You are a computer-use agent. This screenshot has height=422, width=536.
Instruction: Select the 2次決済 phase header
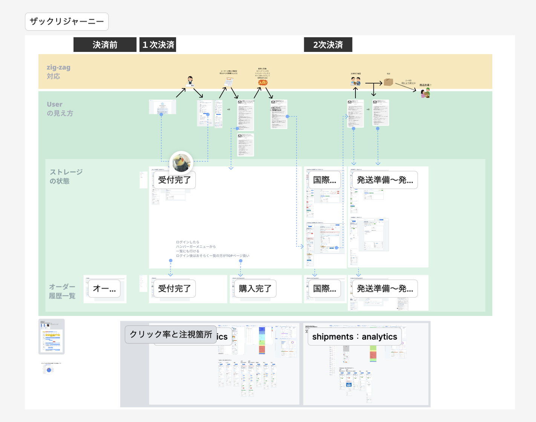[x=328, y=45]
